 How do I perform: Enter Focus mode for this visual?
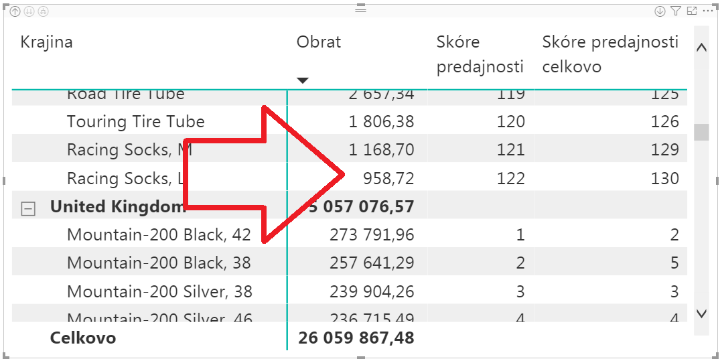click(692, 11)
